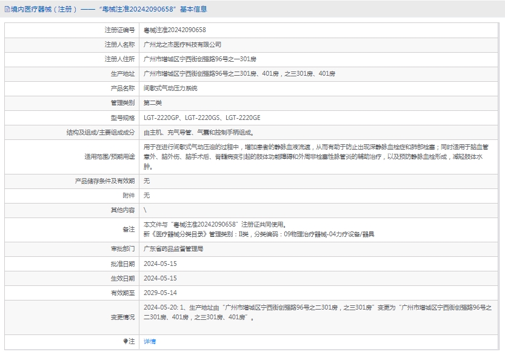Click the 生效日期 row label
The image size is (505, 352).
122,278
